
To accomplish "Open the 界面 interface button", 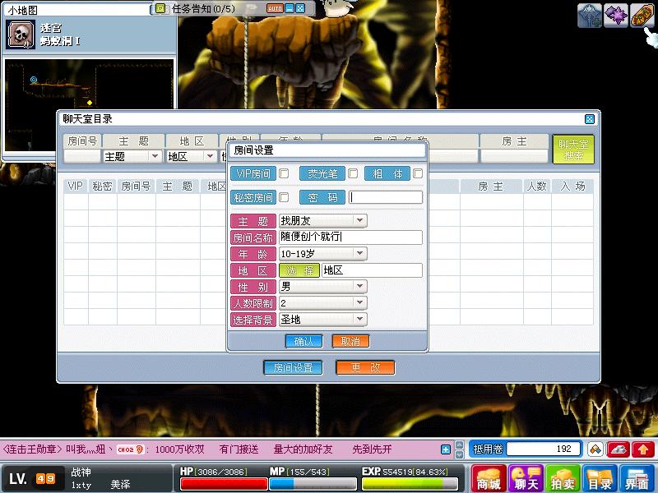I will coord(637,478).
